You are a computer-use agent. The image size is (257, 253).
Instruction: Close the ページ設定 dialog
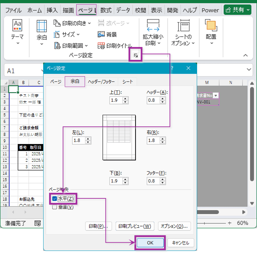click(x=188, y=68)
